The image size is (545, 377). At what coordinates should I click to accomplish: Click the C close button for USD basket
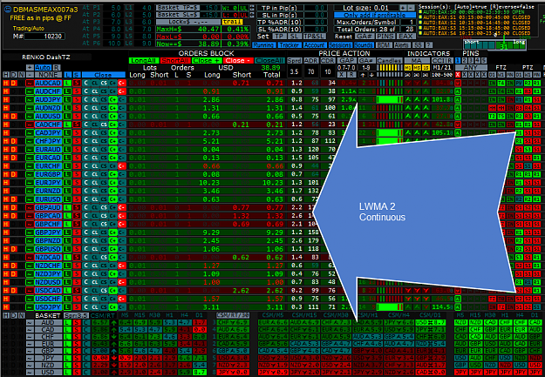tap(85, 372)
